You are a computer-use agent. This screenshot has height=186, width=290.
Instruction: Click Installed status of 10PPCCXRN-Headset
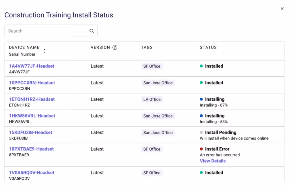coord(211,83)
